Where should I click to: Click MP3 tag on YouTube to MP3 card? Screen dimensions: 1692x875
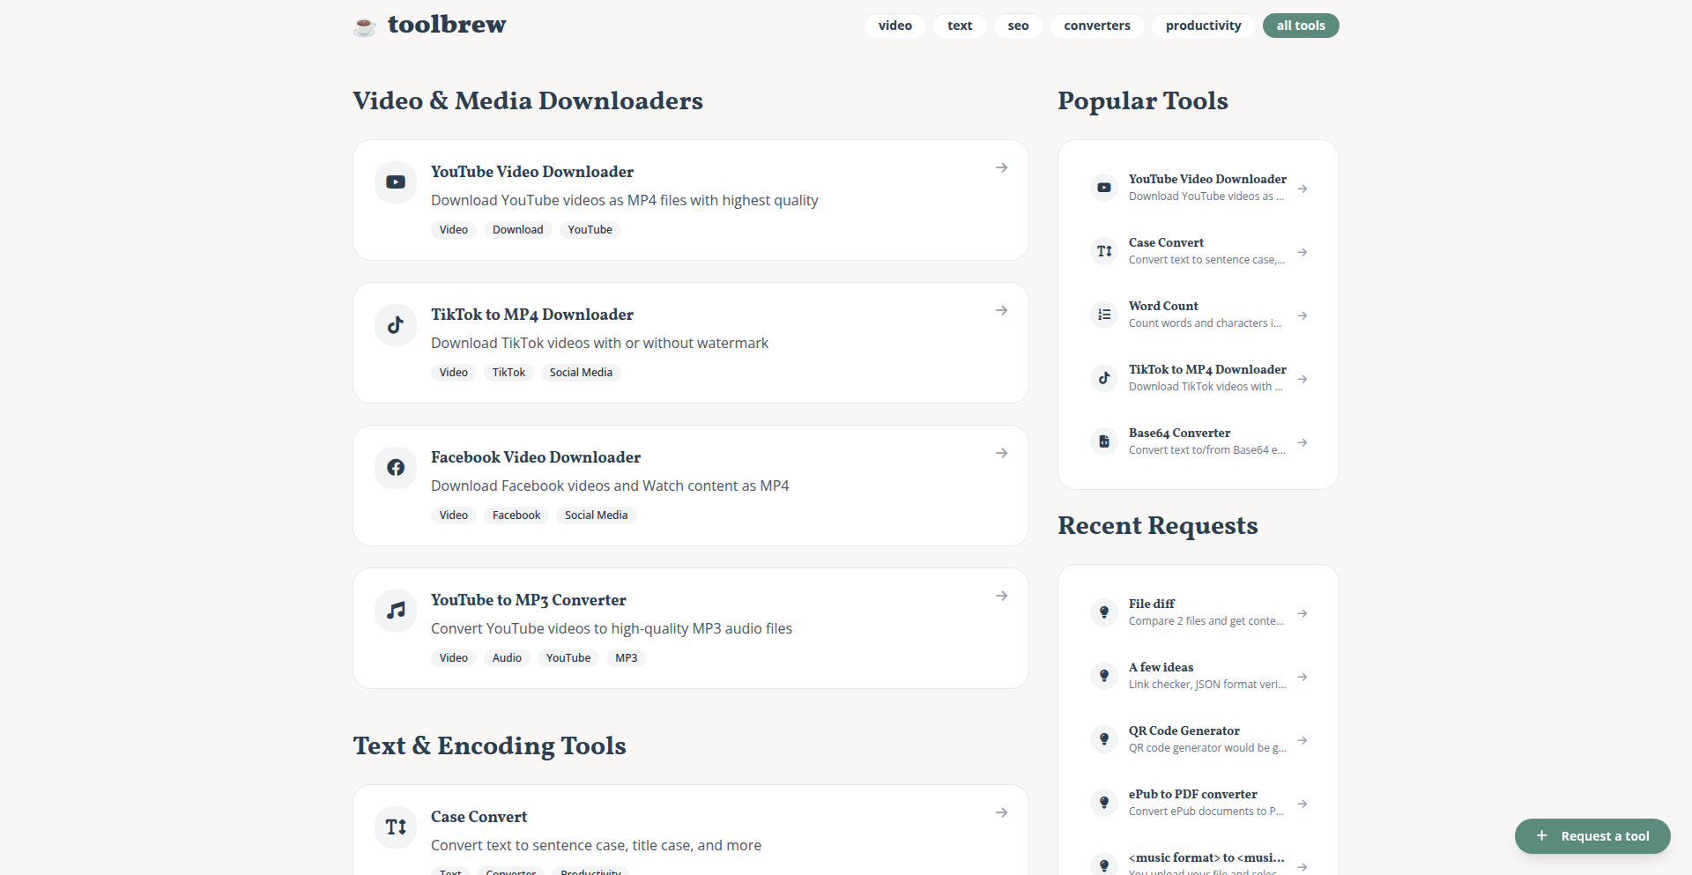tap(627, 658)
